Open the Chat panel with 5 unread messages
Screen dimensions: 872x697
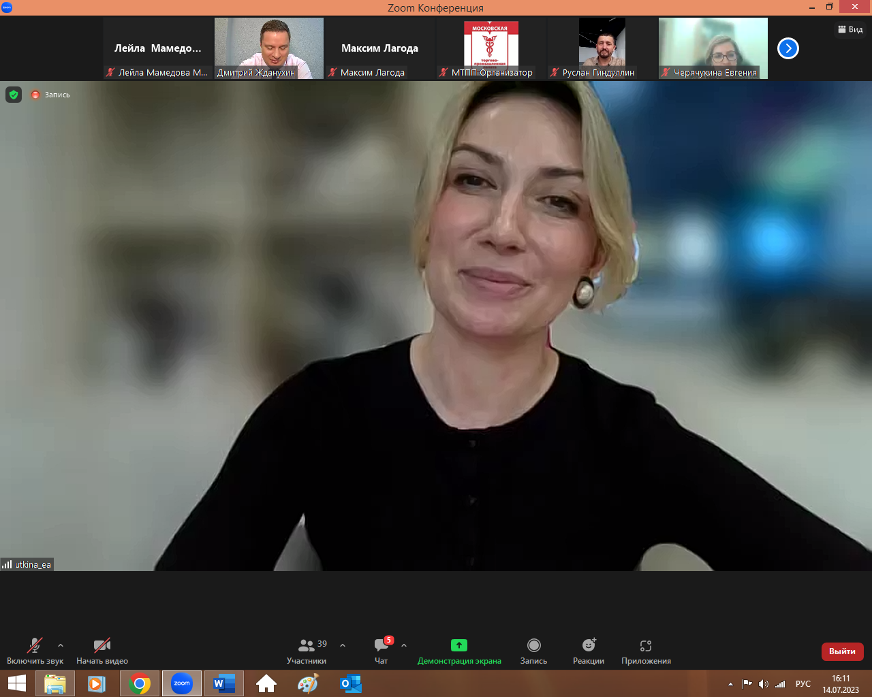coord(381,645)
